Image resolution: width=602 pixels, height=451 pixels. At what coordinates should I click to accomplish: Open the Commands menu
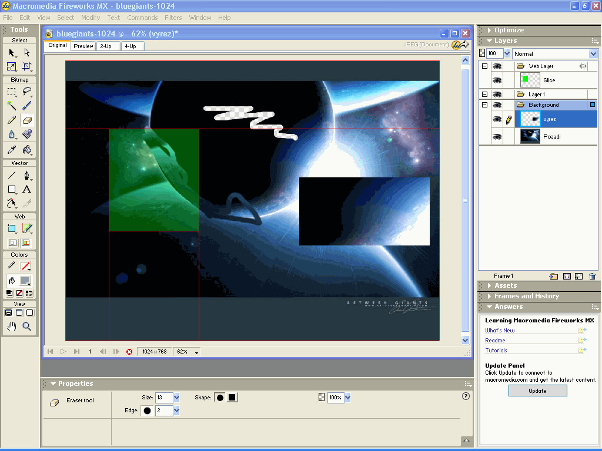[142, 18]
